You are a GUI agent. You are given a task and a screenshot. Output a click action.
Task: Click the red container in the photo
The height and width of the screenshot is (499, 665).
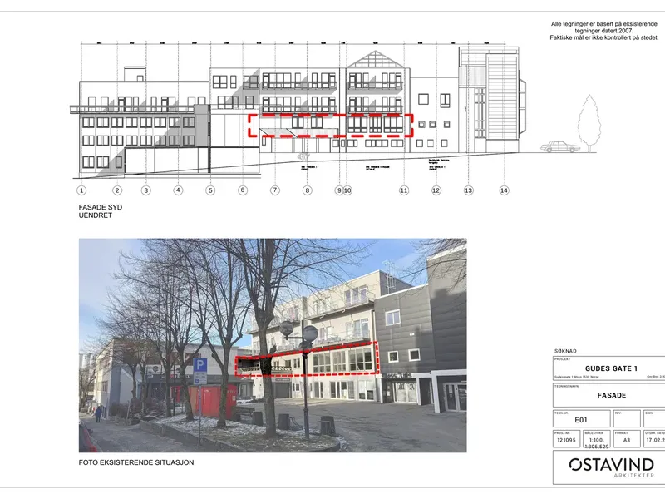click(211, 401)
